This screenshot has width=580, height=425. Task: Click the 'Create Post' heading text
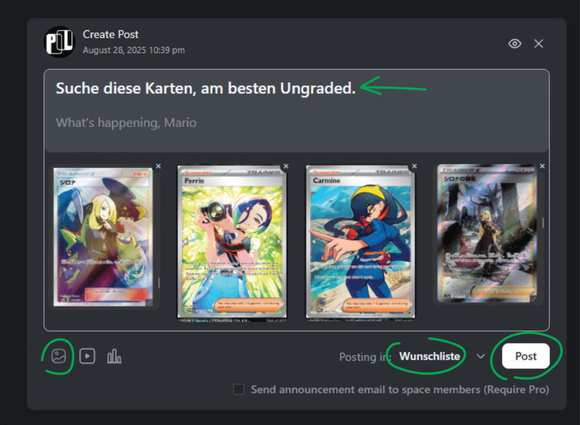point(110,35)
